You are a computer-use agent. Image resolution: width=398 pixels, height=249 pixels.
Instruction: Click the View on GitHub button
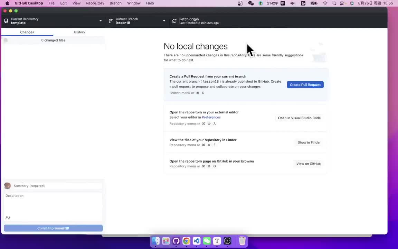click(x=309, y=164)
